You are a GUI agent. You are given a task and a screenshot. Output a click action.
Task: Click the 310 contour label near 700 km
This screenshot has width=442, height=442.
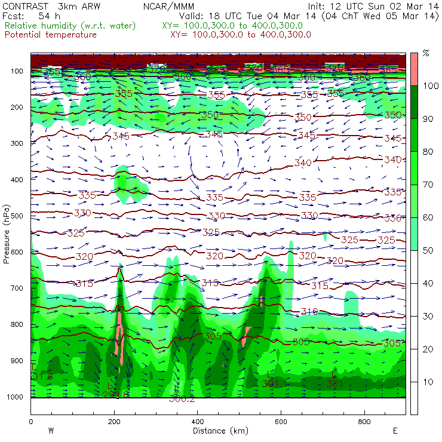point(309,311)
